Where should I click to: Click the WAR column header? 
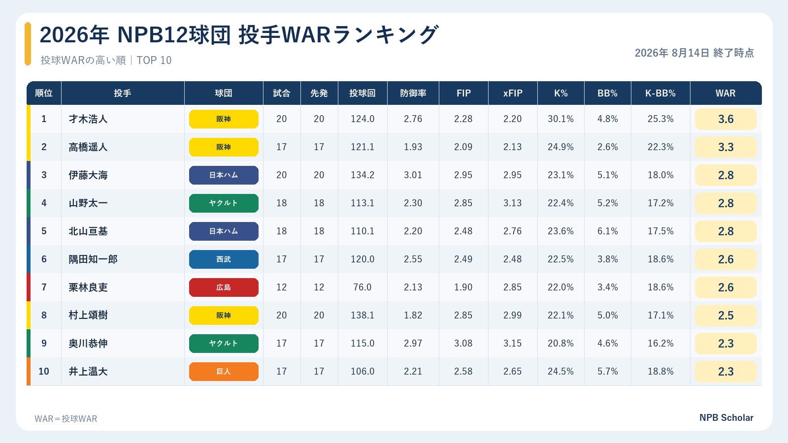[725, 93]
